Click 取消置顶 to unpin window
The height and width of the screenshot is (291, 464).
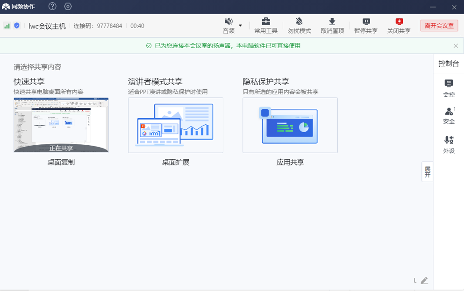[x=332, y=26]
